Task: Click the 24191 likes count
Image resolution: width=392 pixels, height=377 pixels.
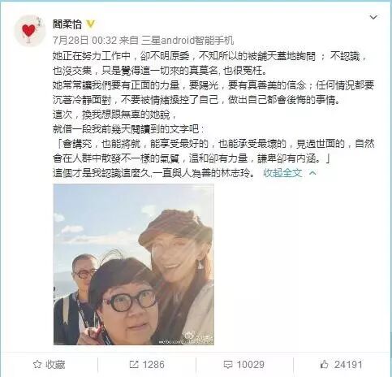Action: point(348,365)
